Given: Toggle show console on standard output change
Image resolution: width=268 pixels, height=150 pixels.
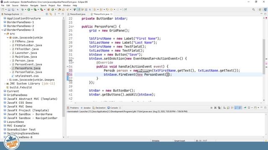Looking at the screenshot, I should 236,107.
